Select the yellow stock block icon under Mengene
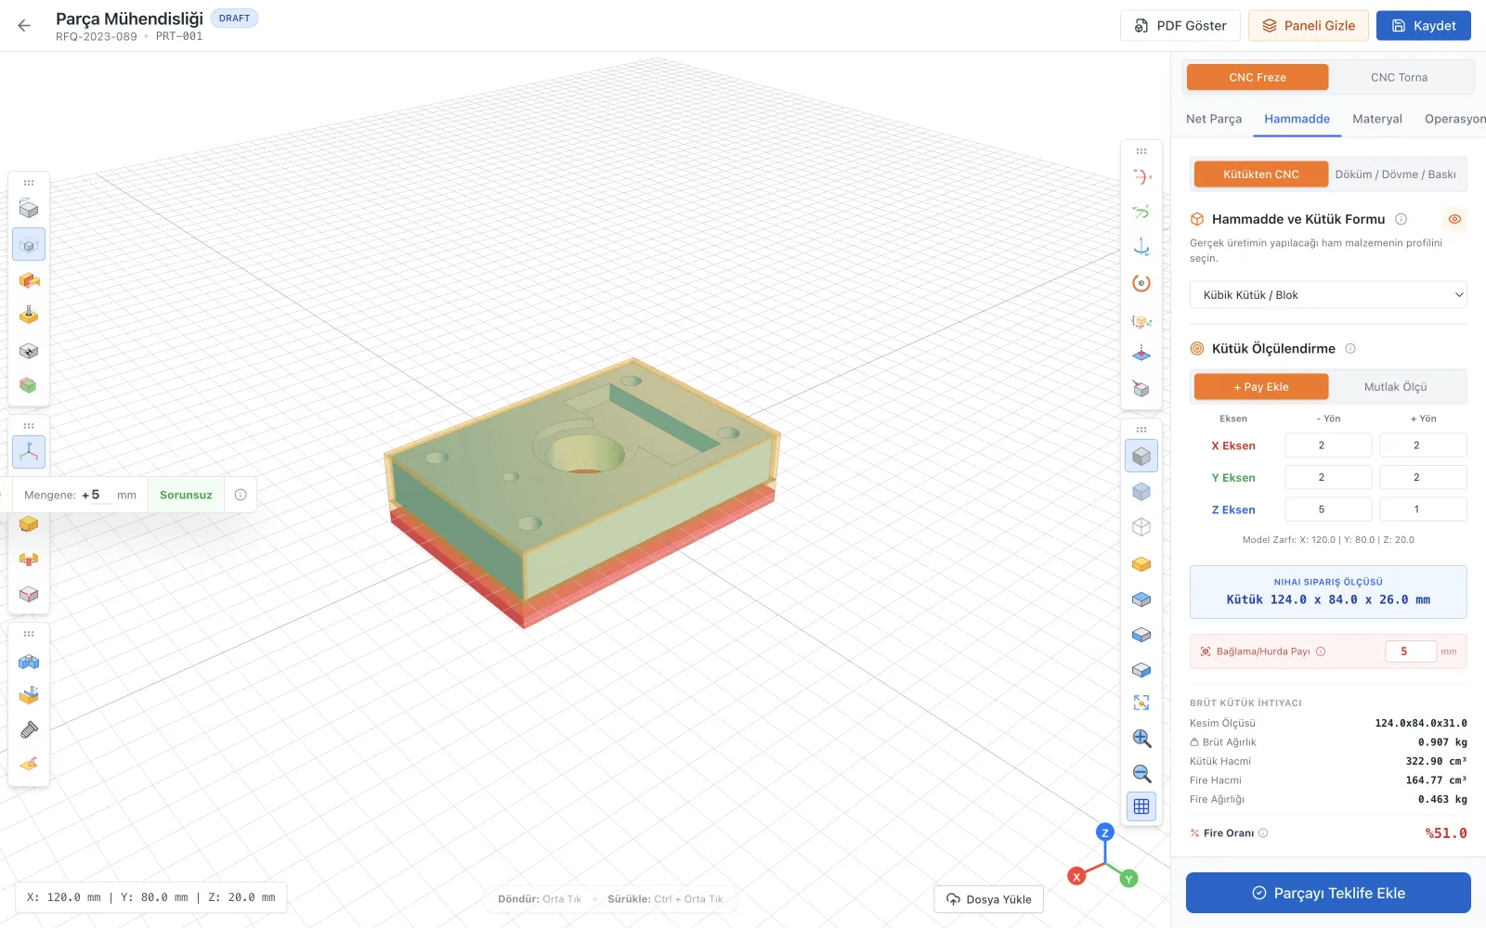The height and width of the screenshot is (928, 1486). tap(29, 524)
